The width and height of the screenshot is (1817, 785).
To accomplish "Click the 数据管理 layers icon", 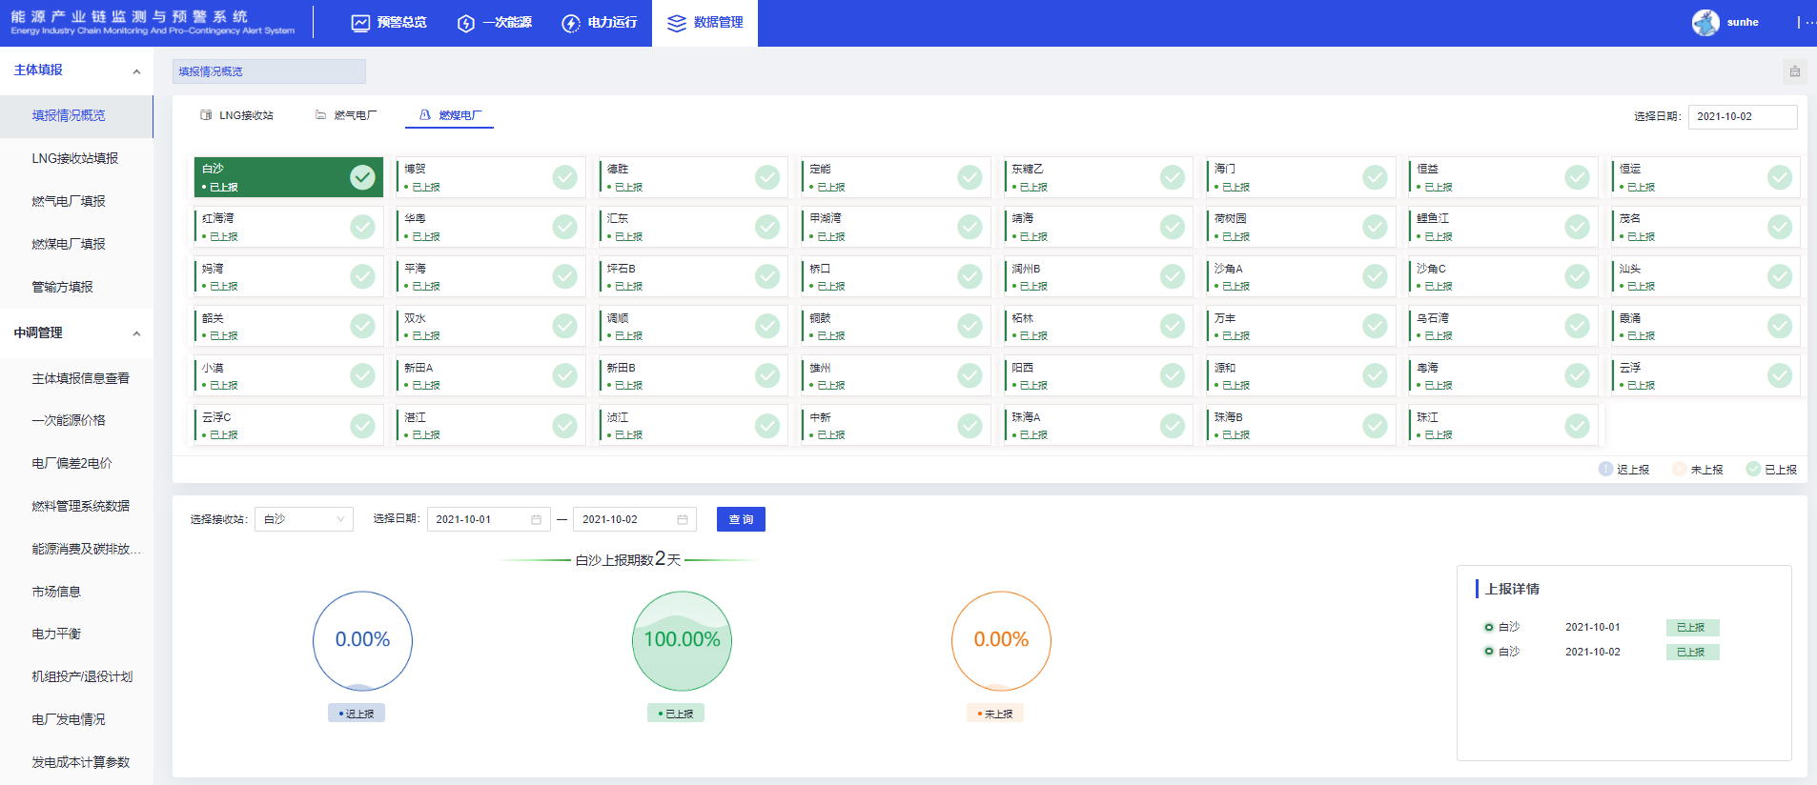I will (676, 23).
